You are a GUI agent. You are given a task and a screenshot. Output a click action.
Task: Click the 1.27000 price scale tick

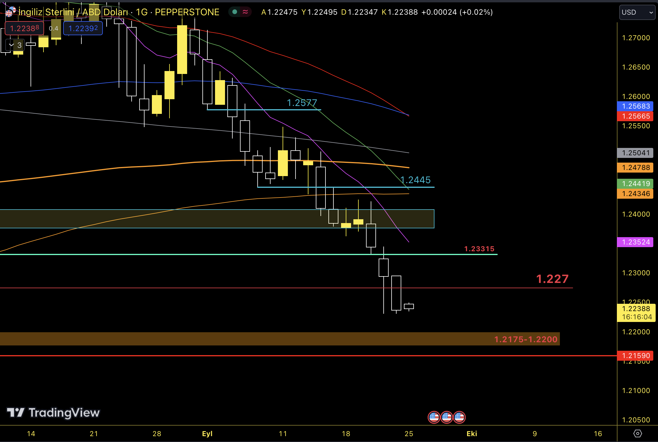pos(636,38)
